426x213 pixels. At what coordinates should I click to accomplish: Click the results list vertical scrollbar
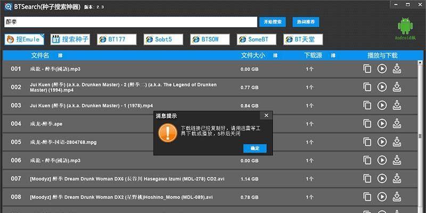point(421,136)
